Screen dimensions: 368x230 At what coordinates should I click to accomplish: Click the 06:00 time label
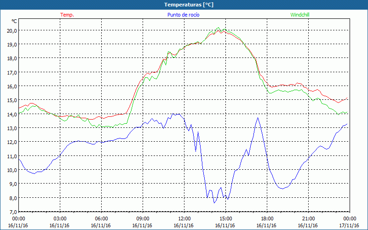[101, 219]
